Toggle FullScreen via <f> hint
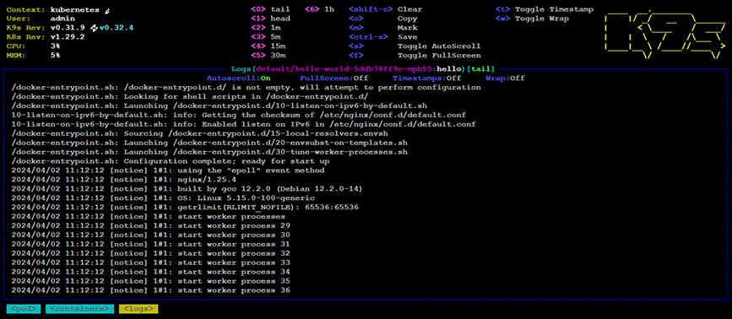The width and height of the screenshot is (732, 319). 415,56
